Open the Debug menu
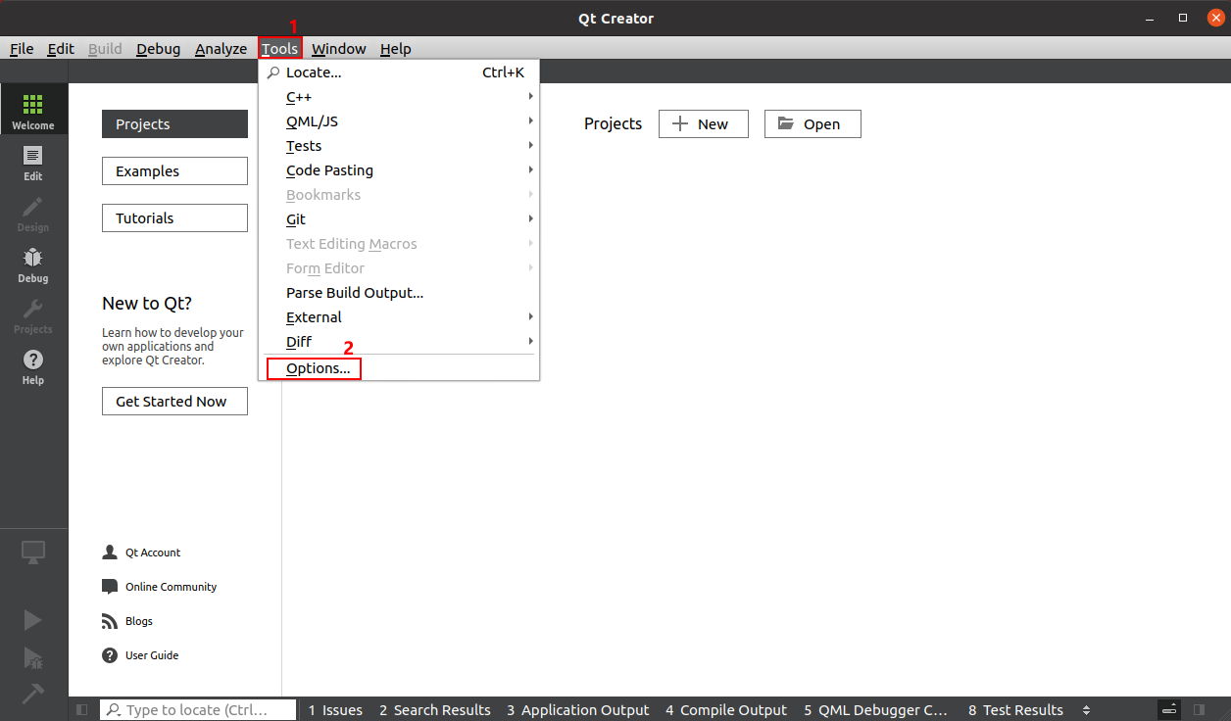Screen dimensions: 1231x721 (x=158, y=49)
